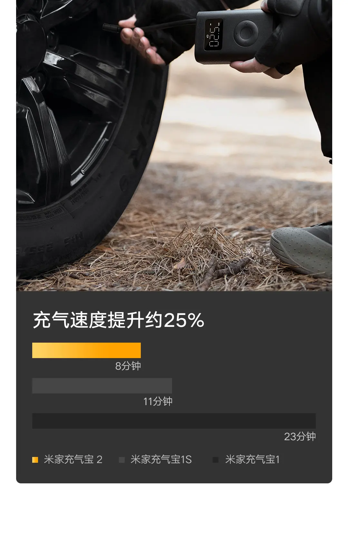Select the gray legend square for 米家充气宝1S
Viewport: 348px width, 541px height.
click(x=122, y=460)
